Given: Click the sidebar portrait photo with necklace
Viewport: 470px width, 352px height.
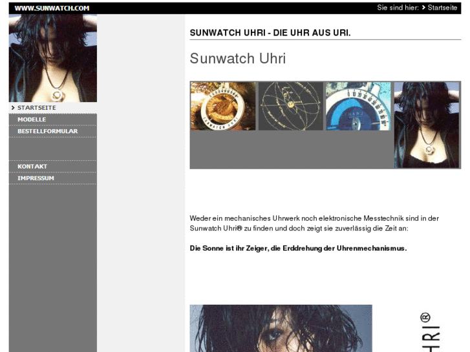Looking at the screenshot, I should [53, 58].
